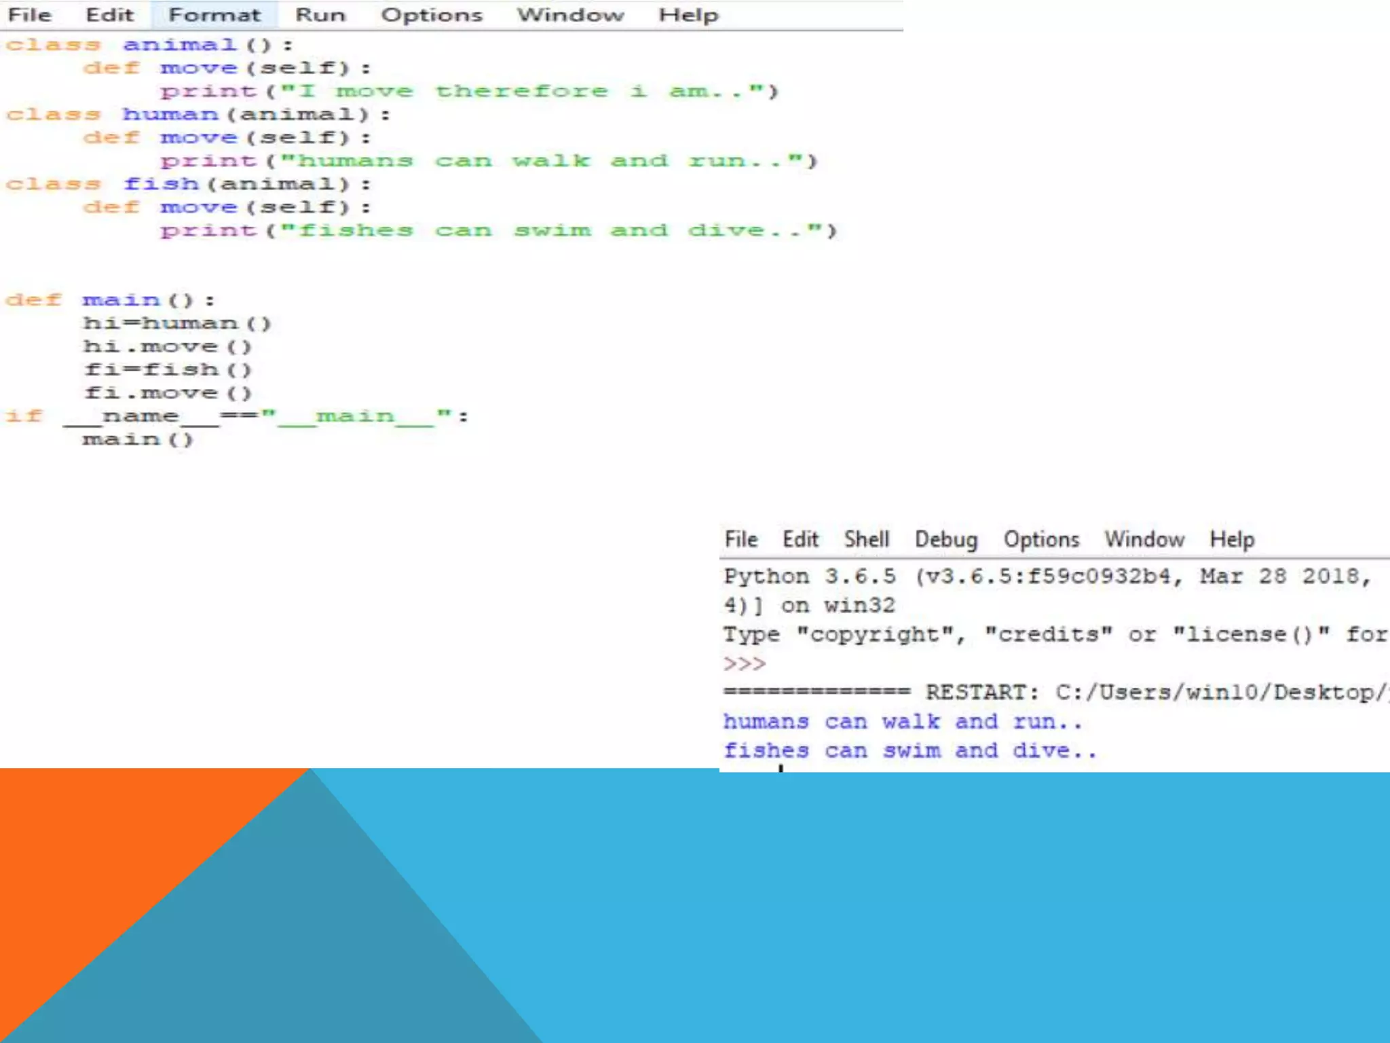Open the editor File menu
1390x1043 pixels.
click(x=29, y=15)
